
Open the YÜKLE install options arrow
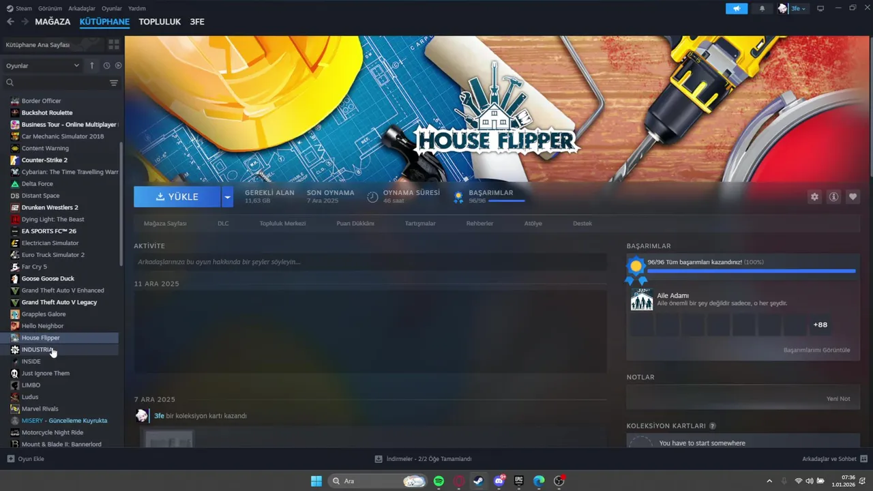[x=228, y=197]
